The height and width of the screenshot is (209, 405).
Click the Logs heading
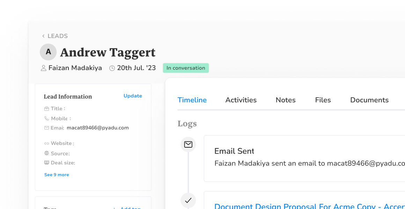[x=187, y=124]
